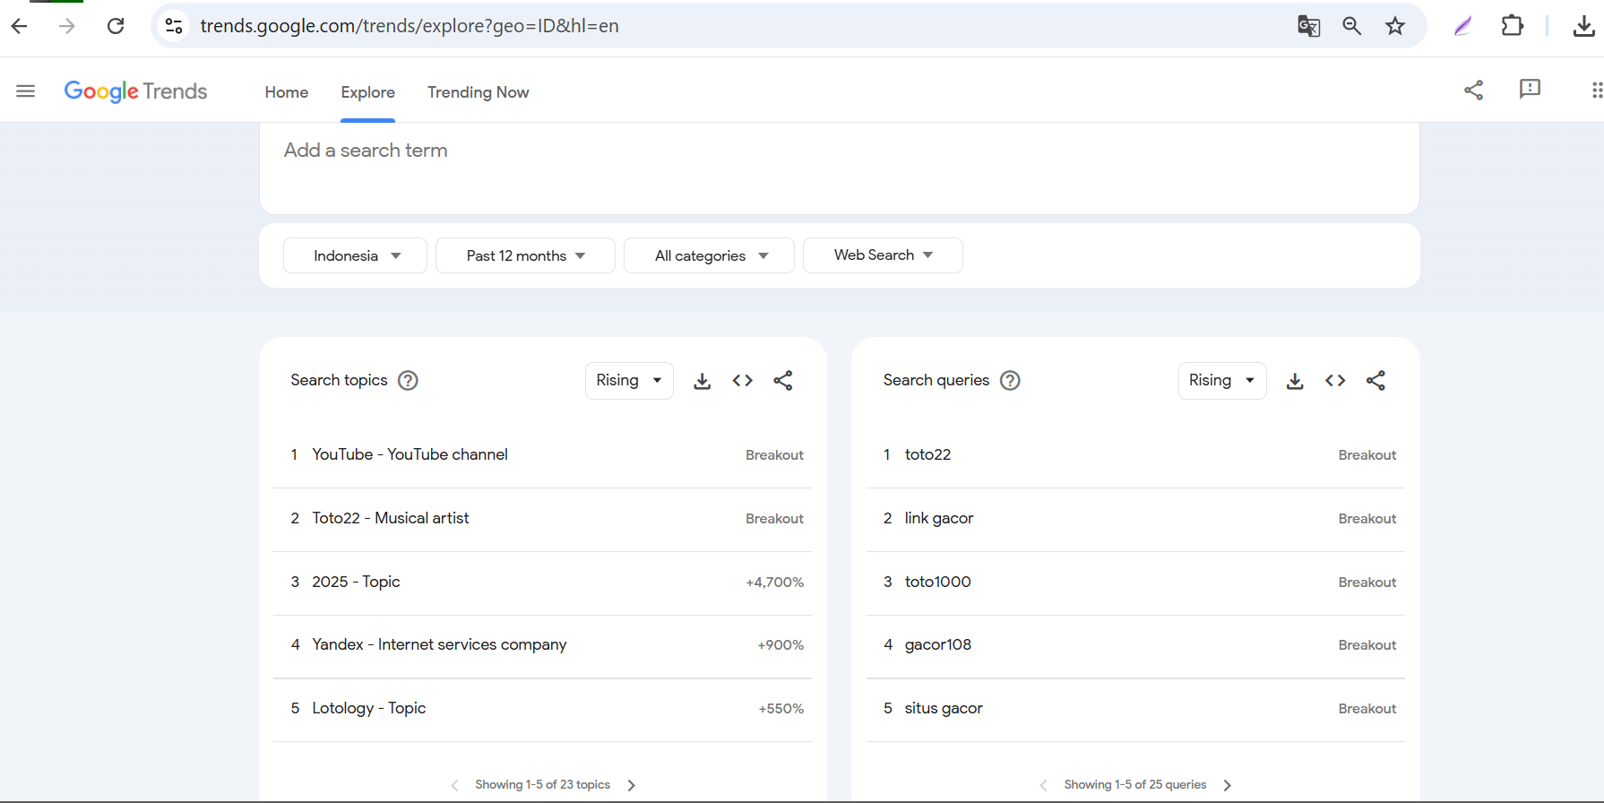
Task: Open browser downloads icon
Action: 1583,26
